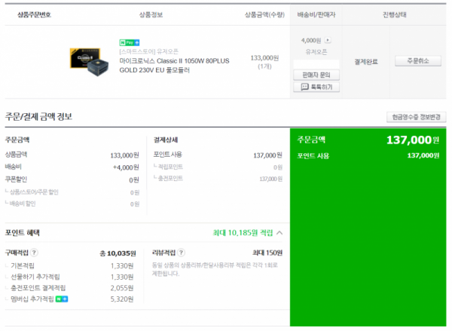Click the N+ membership badge beside 멤버십 추가적립
This screenshot has height=331, width=452.
tap(62, 299)
